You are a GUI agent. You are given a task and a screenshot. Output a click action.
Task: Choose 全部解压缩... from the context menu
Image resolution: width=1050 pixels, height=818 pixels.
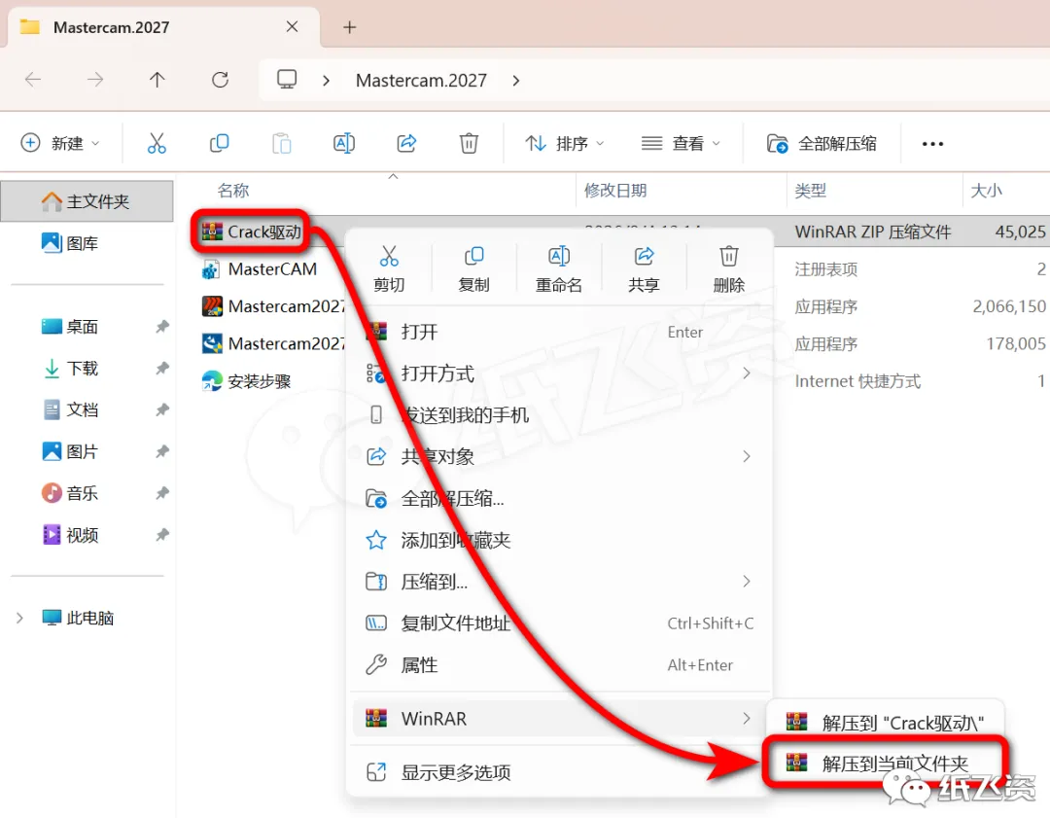pos(559,498)
